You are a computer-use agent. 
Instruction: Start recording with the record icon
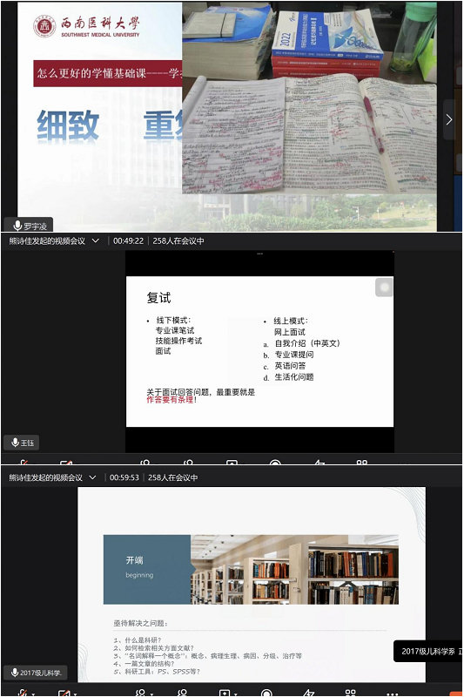(266, 693)
